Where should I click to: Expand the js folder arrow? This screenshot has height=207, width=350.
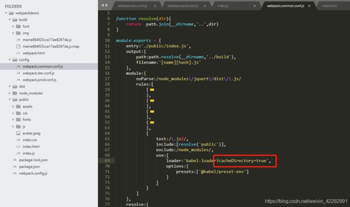[x=13, y=127]
